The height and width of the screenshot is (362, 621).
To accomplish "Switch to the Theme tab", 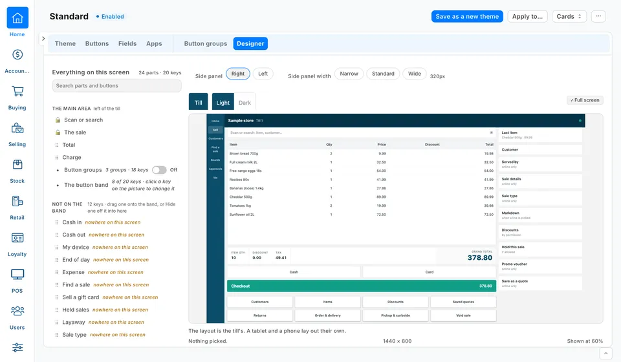I will 65,43.
